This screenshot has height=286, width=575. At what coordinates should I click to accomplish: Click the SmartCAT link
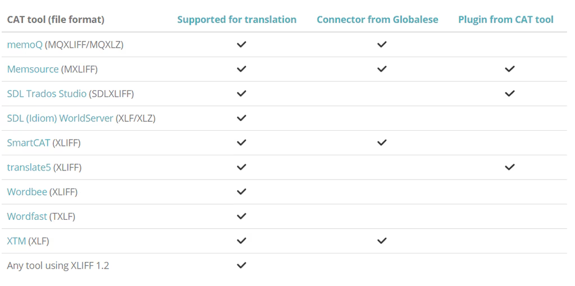pyautogui.click(x=28, y=143)
